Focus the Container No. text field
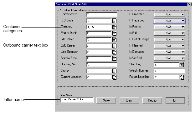The width and height of the screenshot is (195, 115). [x=102, y=14]
